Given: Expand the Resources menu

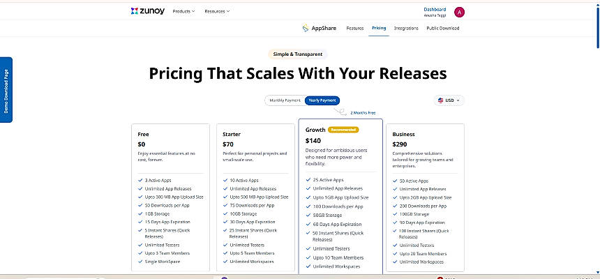Looking at the screenshot, I should (217, 11).
